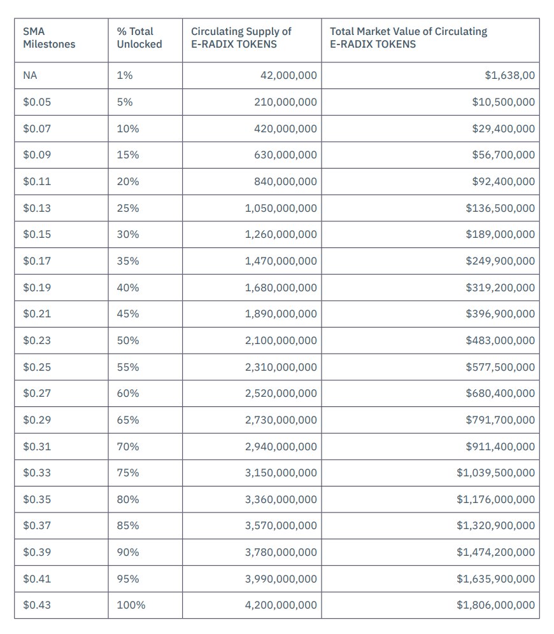Image resolution: width=554 pixels, height=634 pixels.
Task: Click the $1,039,500,000 market value cell
Action: [430, 472]
